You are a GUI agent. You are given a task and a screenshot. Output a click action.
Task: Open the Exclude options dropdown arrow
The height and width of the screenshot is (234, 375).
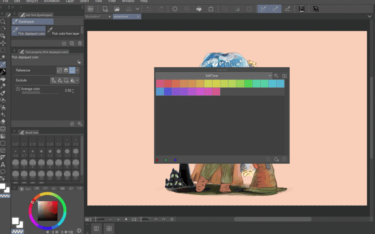pyautogui.click(x=77, y=80)
